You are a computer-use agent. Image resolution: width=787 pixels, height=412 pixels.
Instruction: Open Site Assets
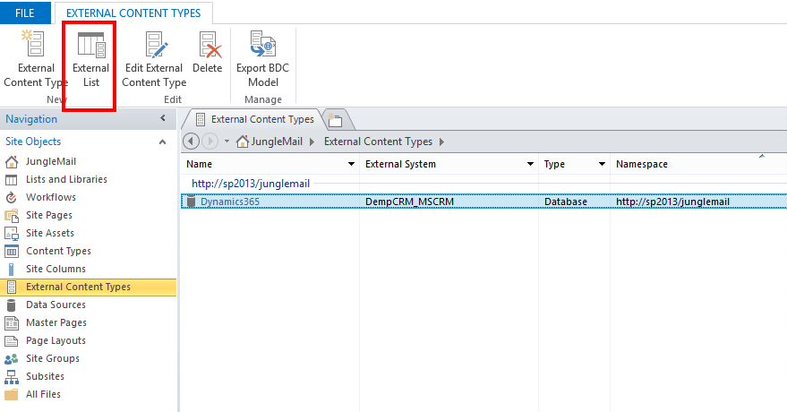pyautogui.click(x=49, y=233)
